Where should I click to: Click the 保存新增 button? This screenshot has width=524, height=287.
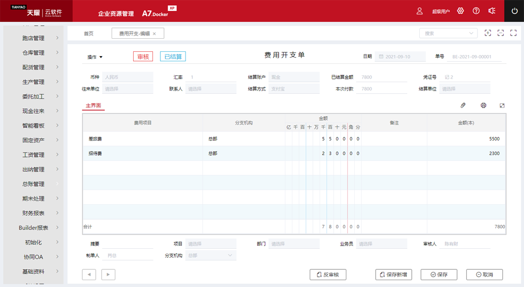coord(394,274)
